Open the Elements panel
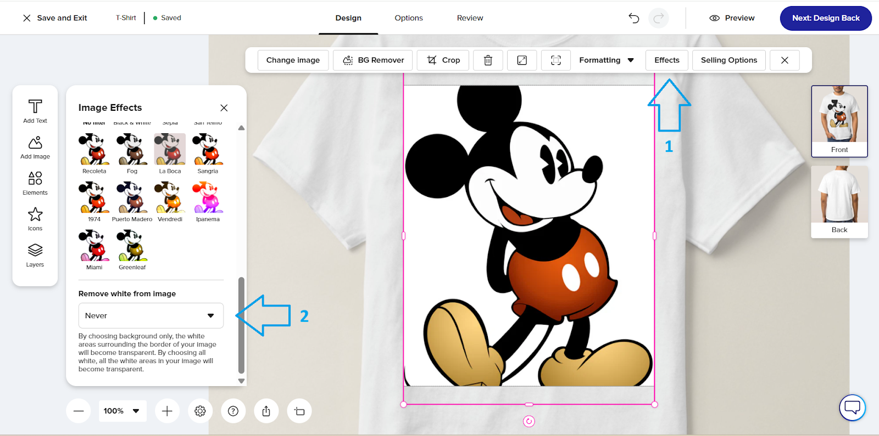This screenshot has height=436, width=879. pyautogui.click(x=35, y=183)
